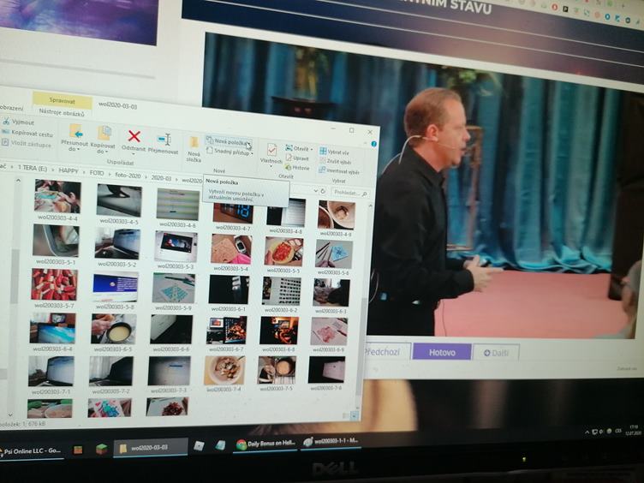Expand the Přesunout do dropdown arrow
The image size is (644, 483).
[78, 150]
